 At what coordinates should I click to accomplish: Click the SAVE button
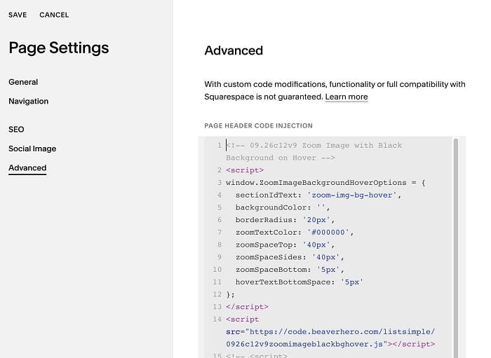(18, 15)
